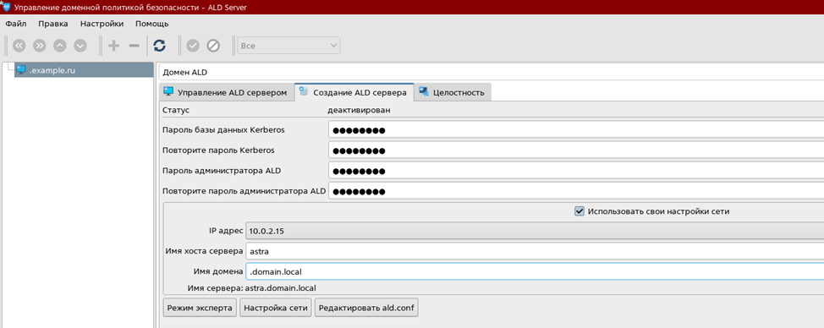Switch to Целостность tab

(x=453, y=92)
